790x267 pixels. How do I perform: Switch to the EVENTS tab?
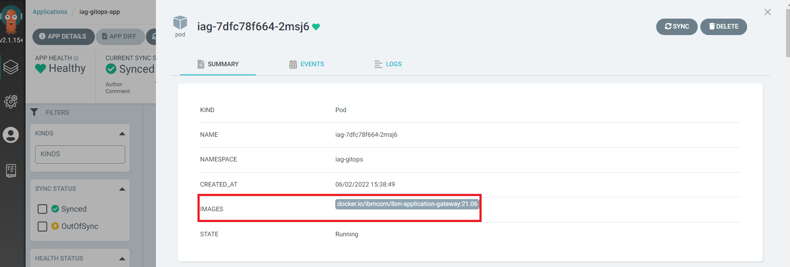(x=307, y=64)
